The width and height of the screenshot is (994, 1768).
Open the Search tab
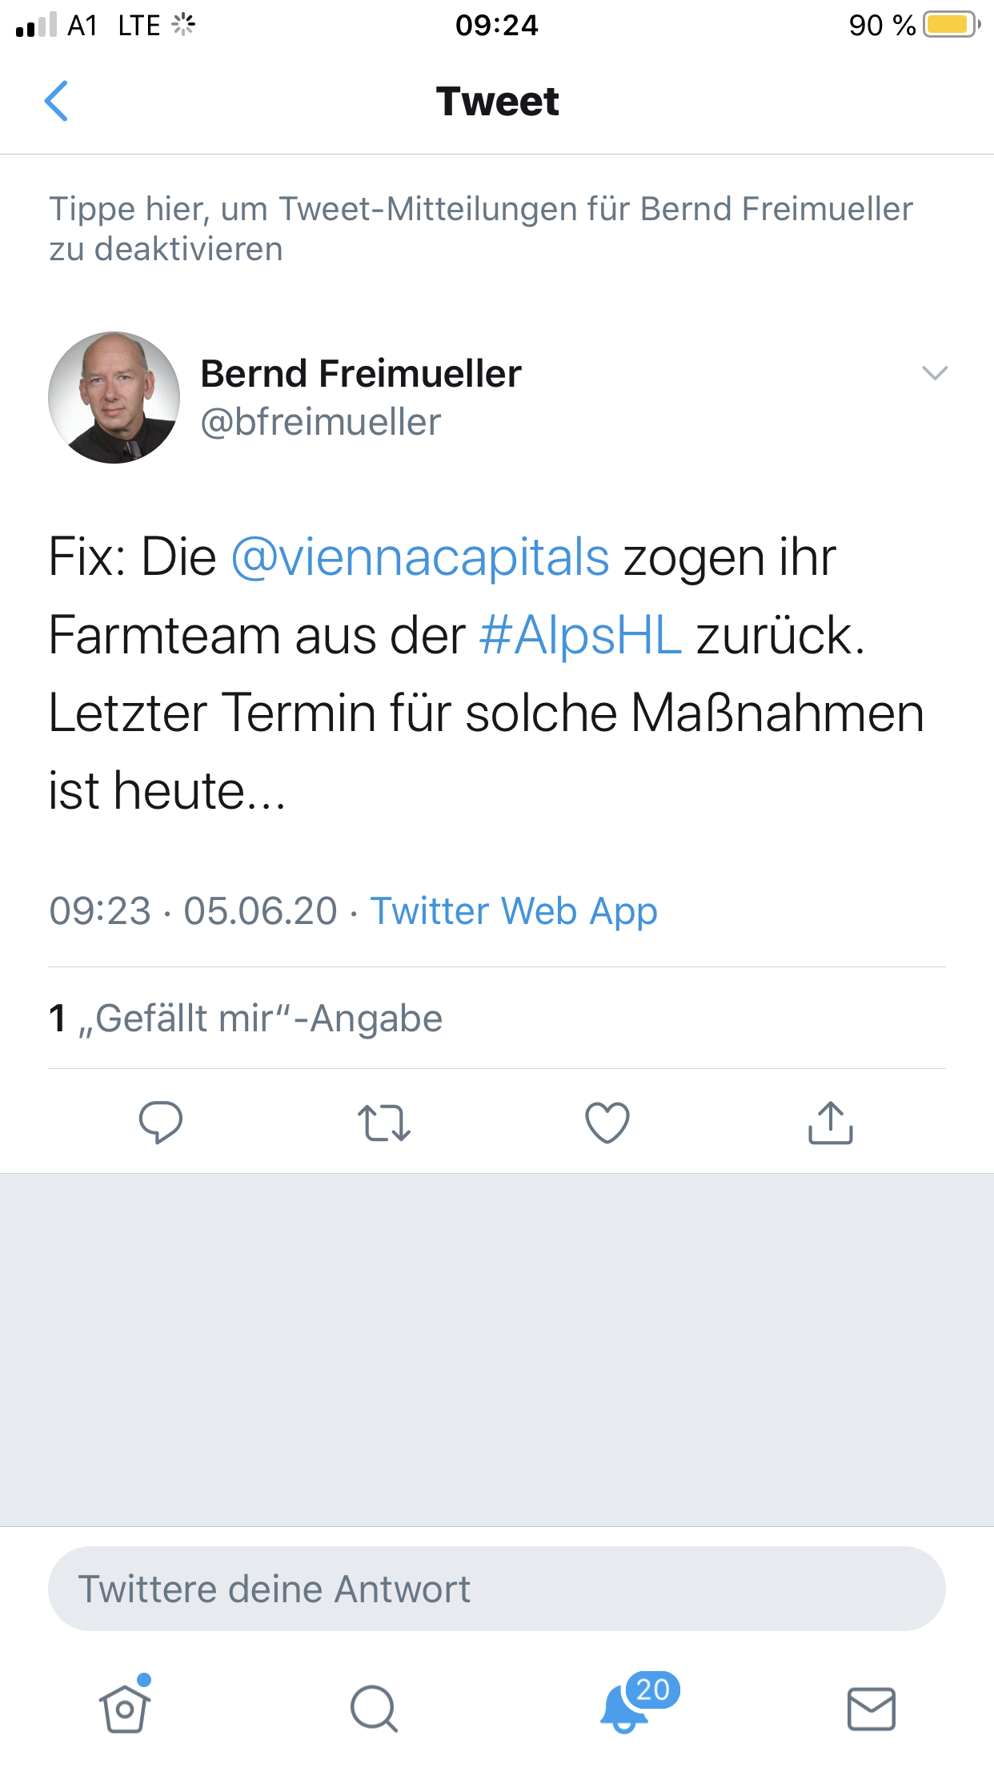374,1708
